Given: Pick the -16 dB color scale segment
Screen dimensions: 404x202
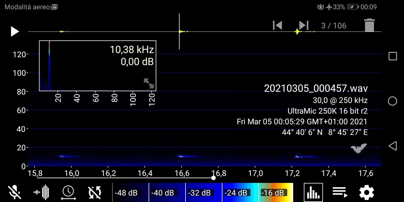Looking at the screenshot, I should click(276, 192).
